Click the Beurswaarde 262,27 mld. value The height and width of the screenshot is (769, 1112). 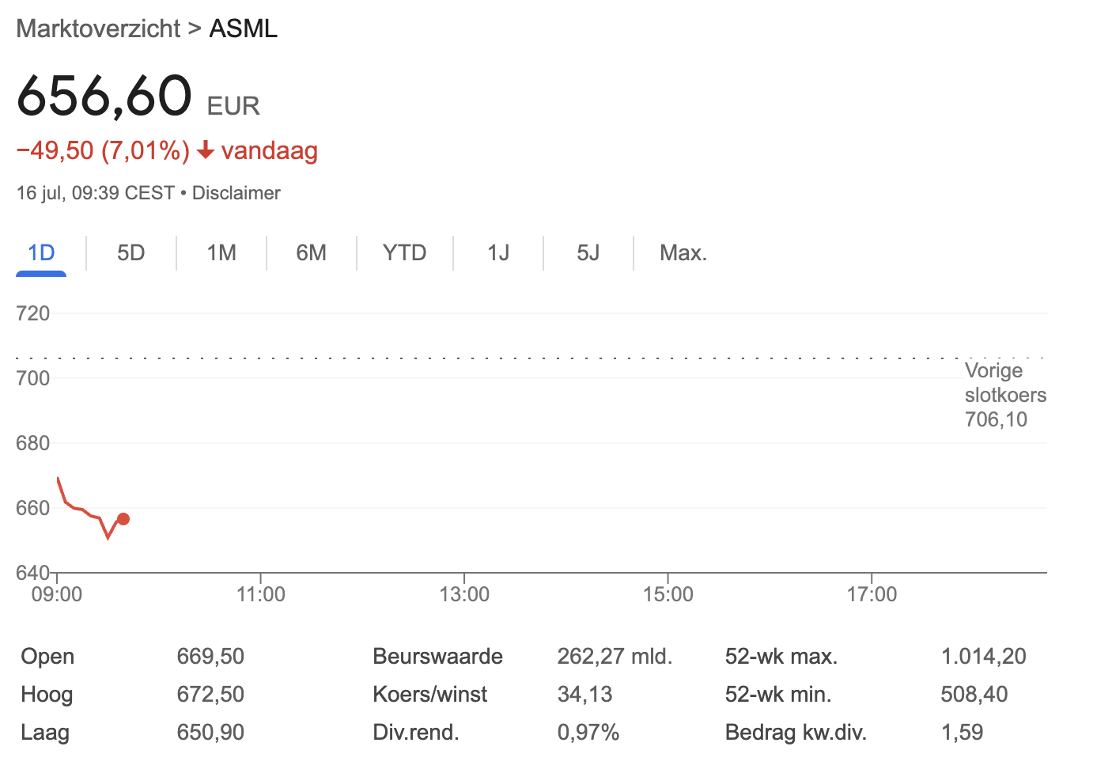[615, 656]
